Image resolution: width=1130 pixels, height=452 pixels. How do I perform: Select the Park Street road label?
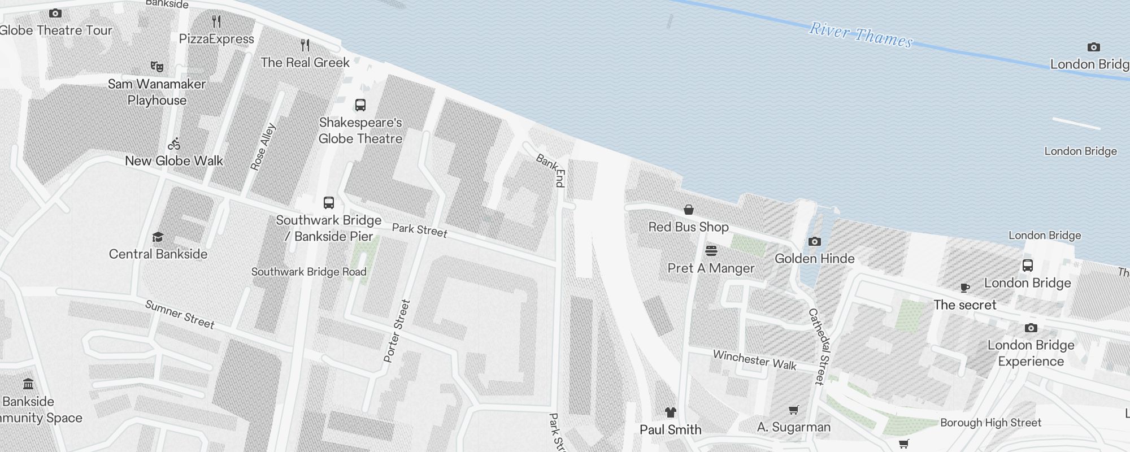tap(420, 229)
